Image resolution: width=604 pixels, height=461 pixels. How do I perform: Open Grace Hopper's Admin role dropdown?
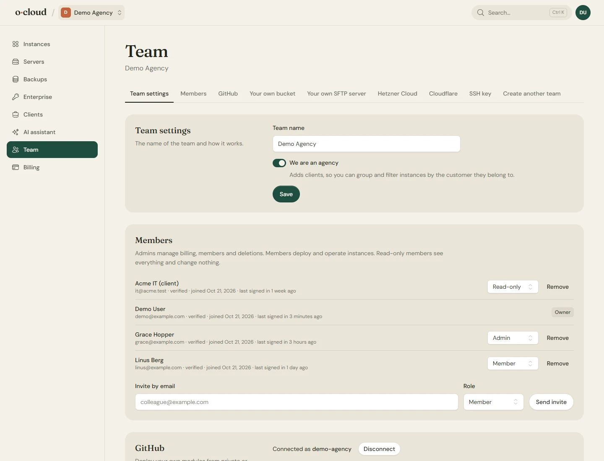(x=513, y=338)
